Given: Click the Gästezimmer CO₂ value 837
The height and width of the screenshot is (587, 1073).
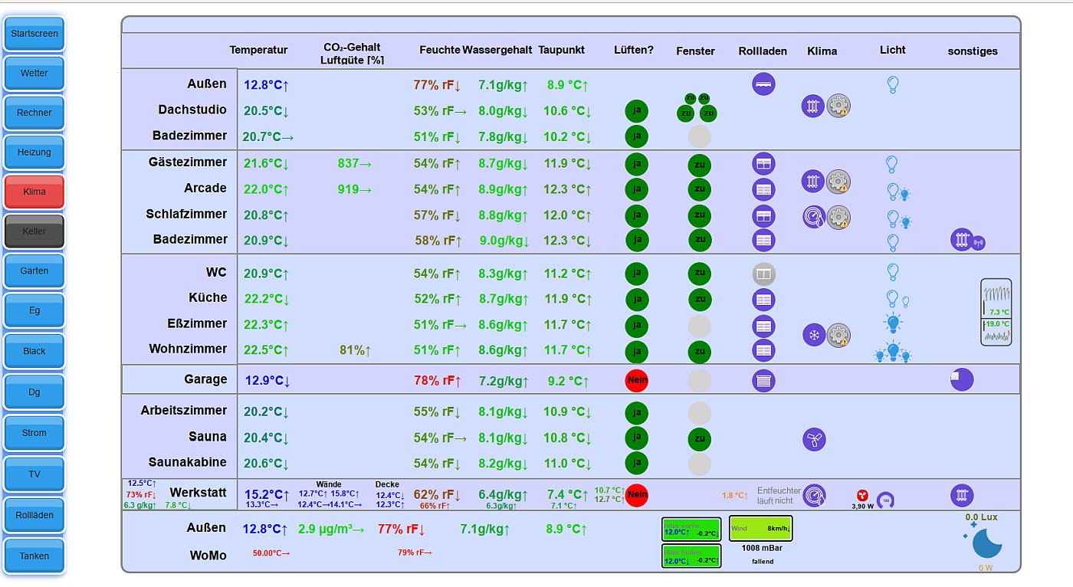Looking at the screenshot, I should coord(354,163).
